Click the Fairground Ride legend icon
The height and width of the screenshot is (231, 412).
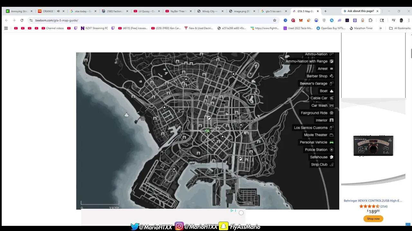332,113
